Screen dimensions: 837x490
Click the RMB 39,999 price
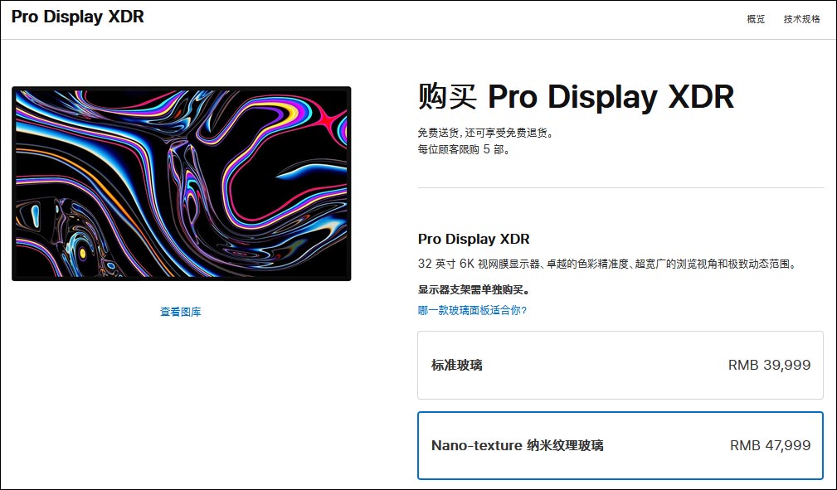click(x=769, y=366)
